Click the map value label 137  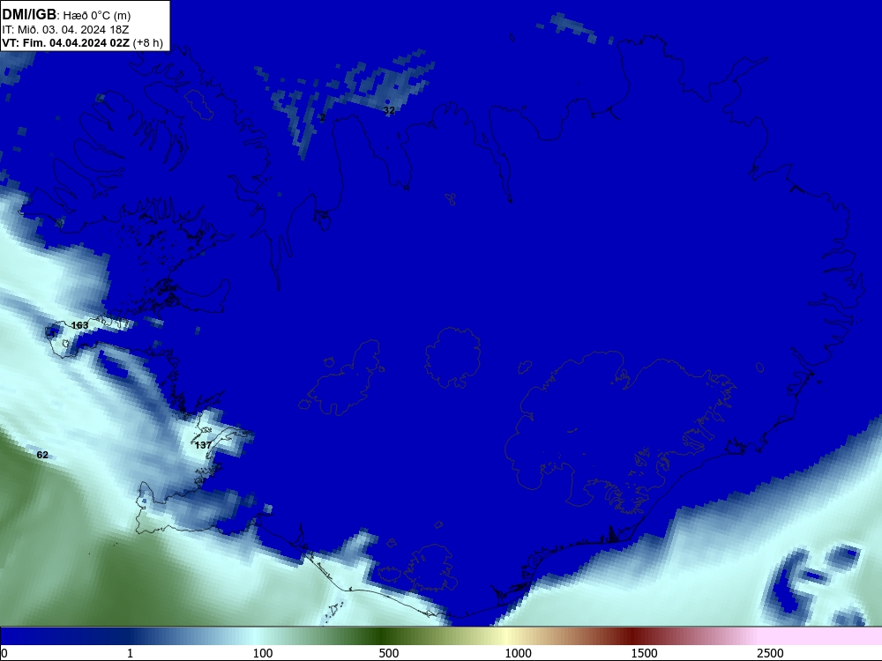[x=203, y=445]
